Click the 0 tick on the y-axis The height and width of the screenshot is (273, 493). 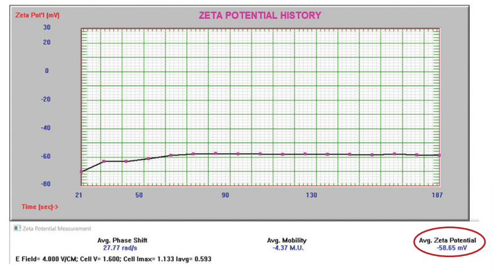point(47,71)
